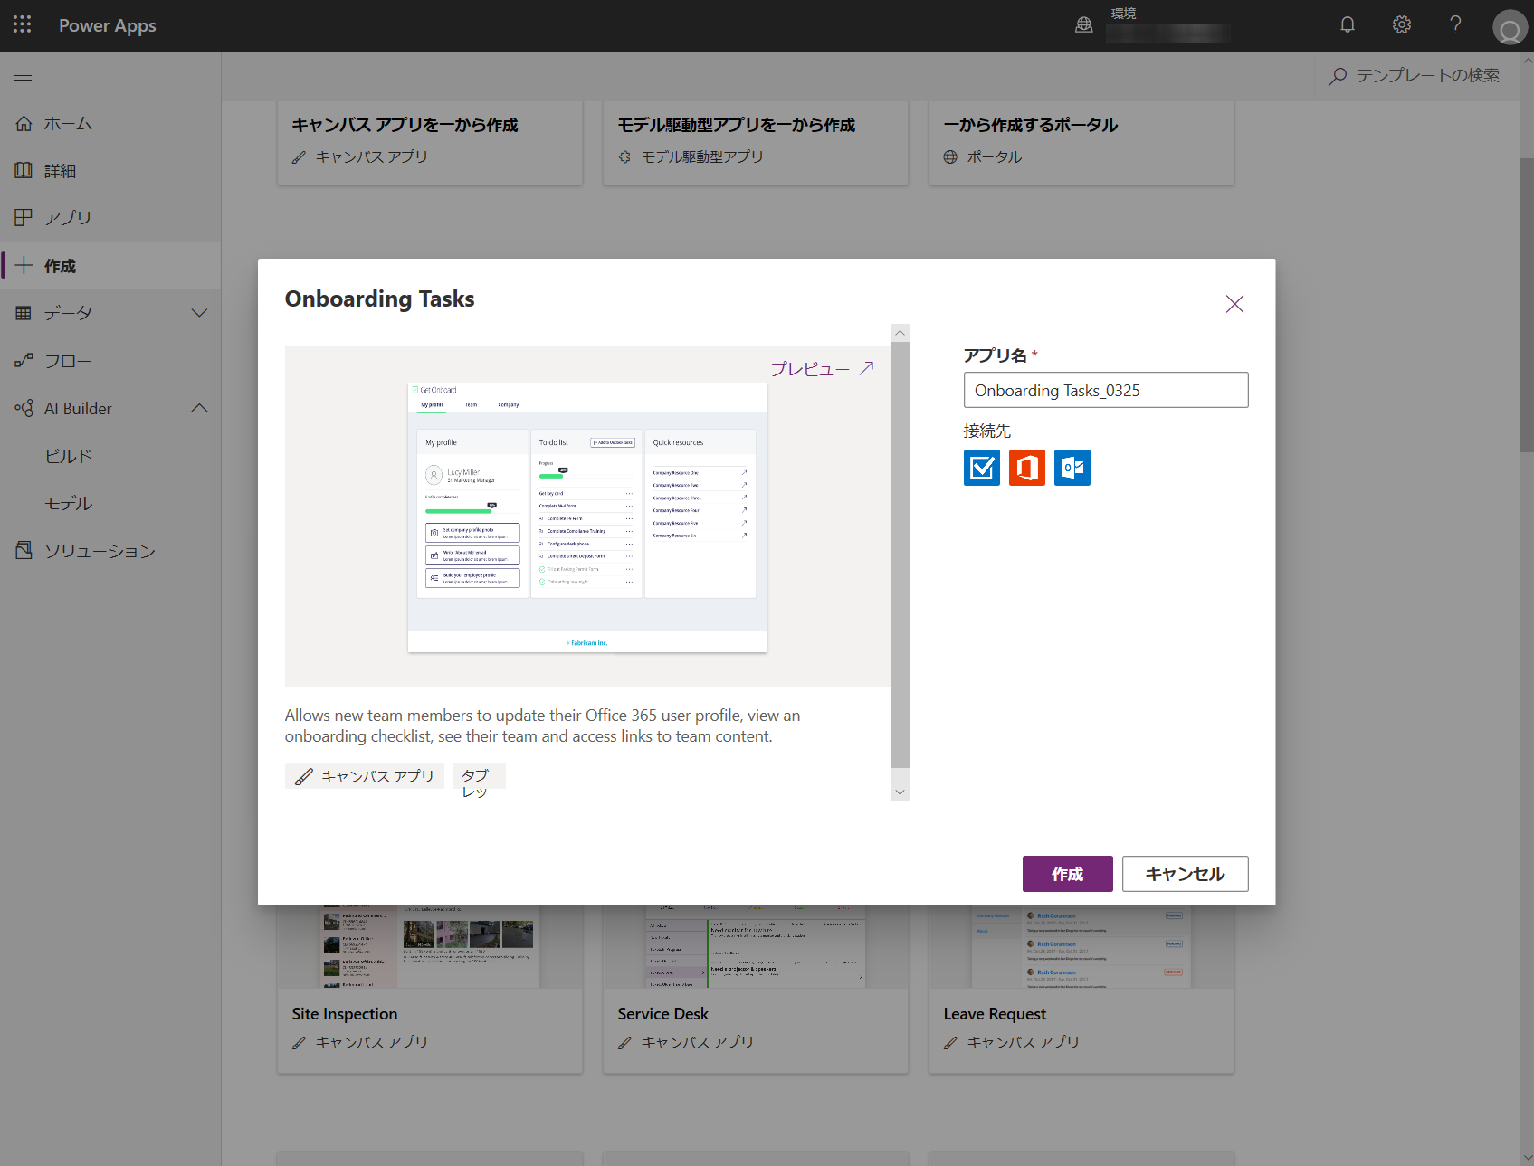Open the Leave Request template card
Image resolution: width=1534 pixels, height=1166 pixels.
pyautogui.click(x=1081, y=990)
